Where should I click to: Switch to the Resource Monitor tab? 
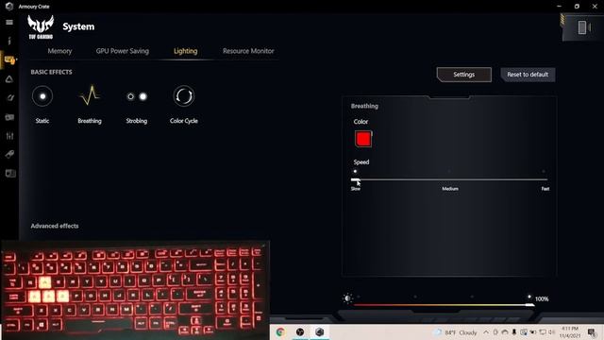tap(248, 51)
